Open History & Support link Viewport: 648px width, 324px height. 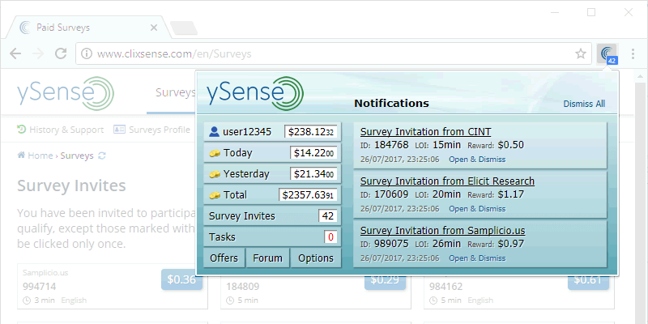[x=66, y=130]
